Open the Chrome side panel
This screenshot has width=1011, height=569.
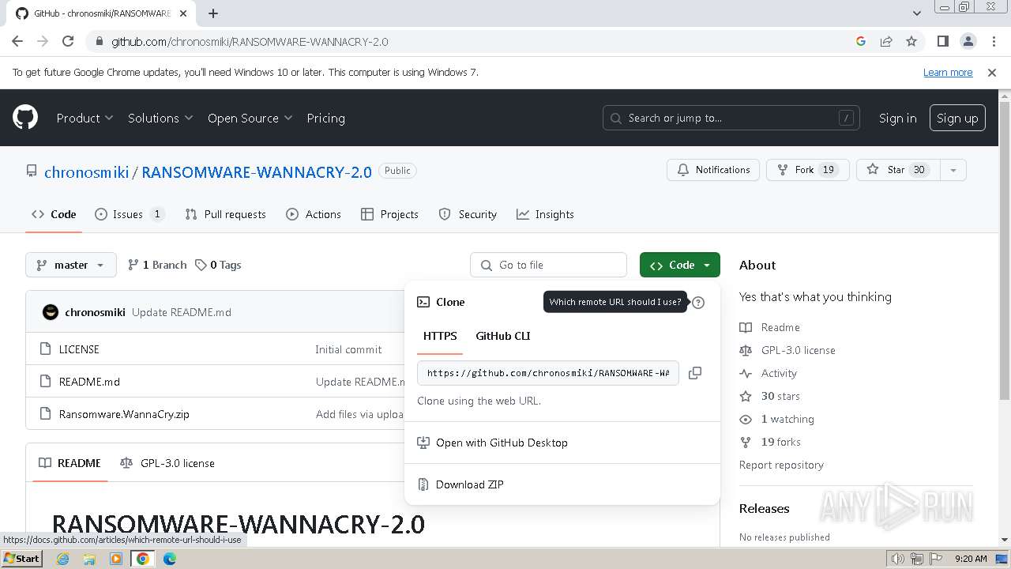[x=942, y=41]
